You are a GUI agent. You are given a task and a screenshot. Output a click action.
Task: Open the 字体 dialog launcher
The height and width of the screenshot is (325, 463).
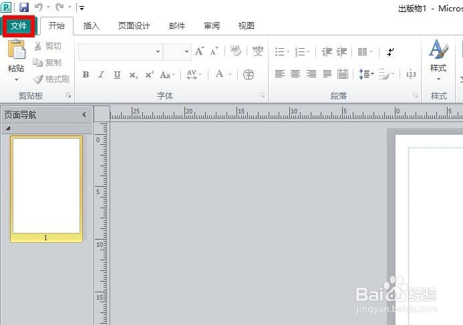click(x=262, y=95)
